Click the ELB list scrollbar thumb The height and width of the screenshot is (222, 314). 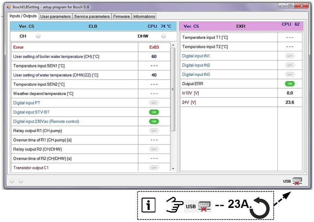173,89
